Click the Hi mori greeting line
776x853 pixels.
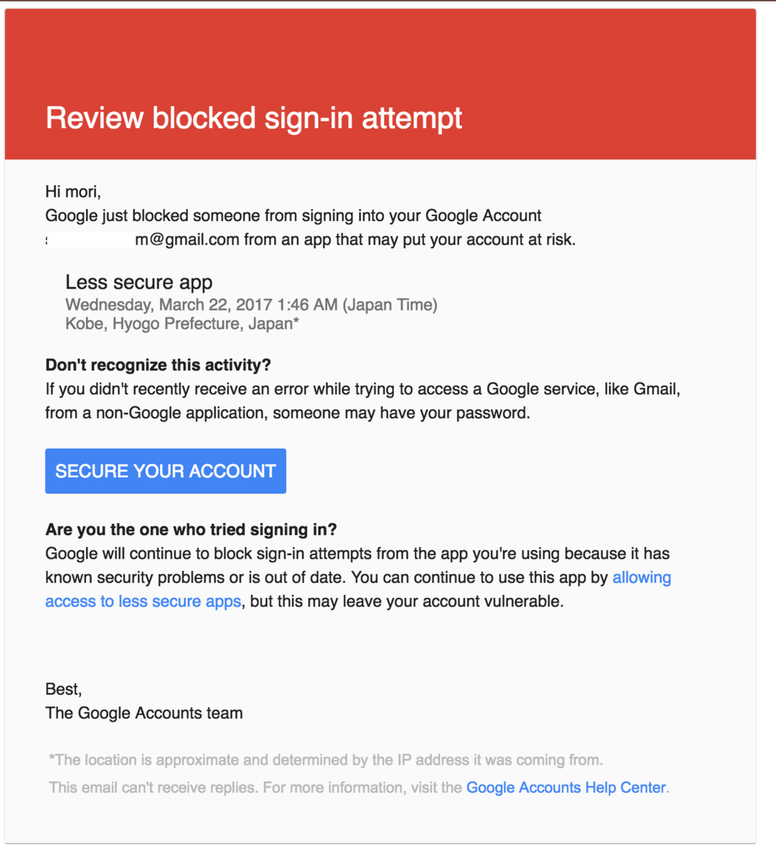coord(73,191)
